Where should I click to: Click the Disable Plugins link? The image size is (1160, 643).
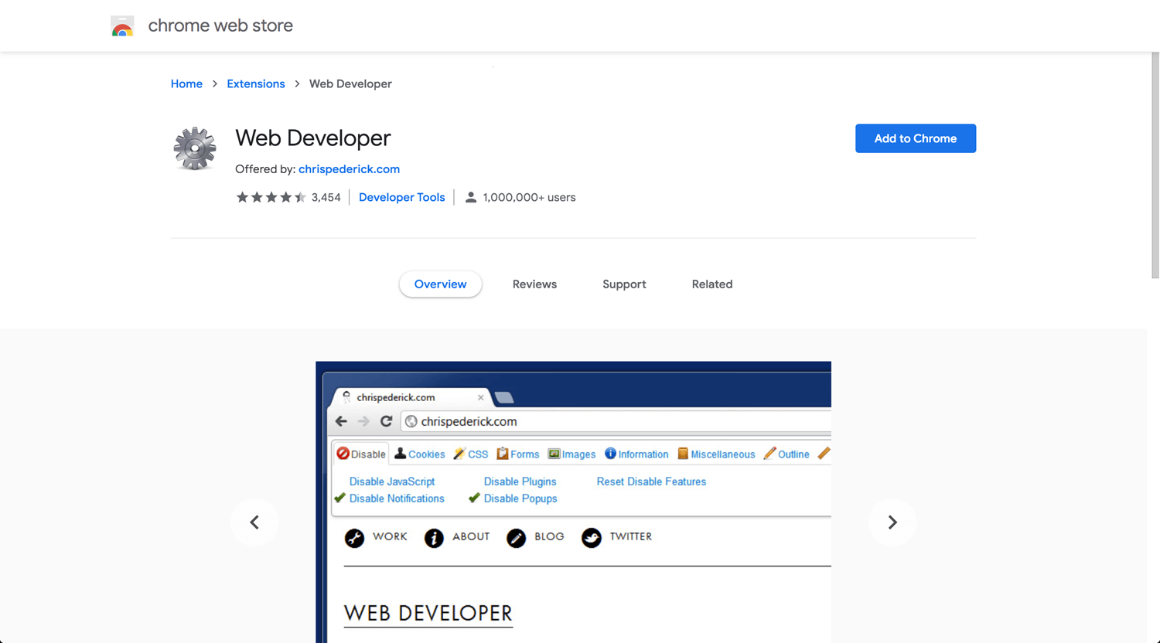coord(520,481)
